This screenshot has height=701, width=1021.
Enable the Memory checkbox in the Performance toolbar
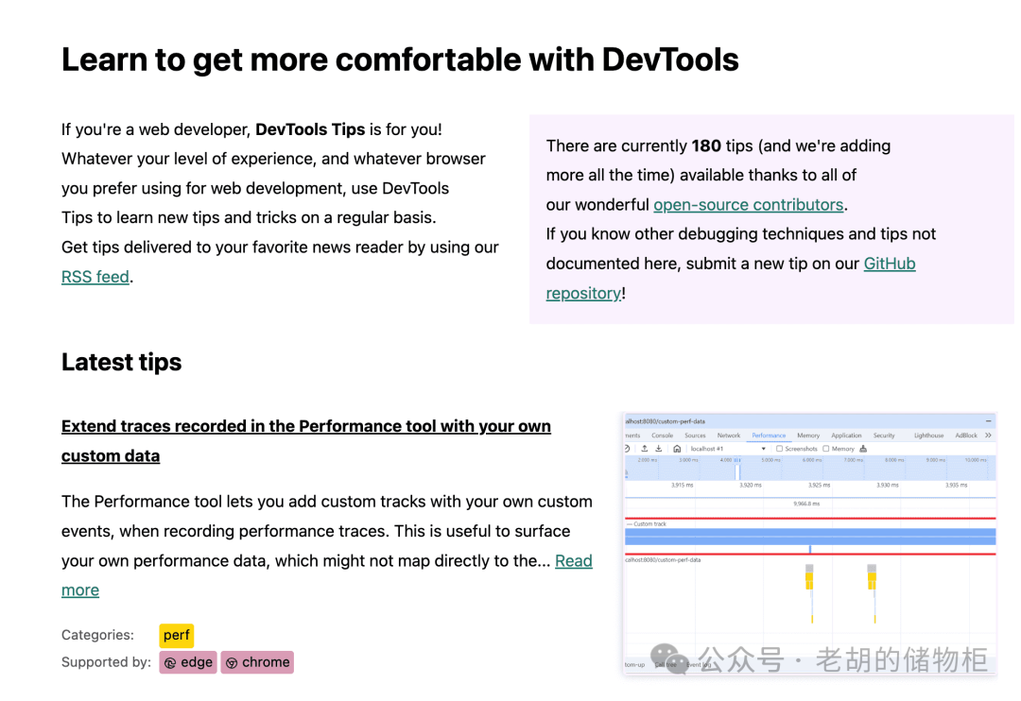(x=826, y=449)
